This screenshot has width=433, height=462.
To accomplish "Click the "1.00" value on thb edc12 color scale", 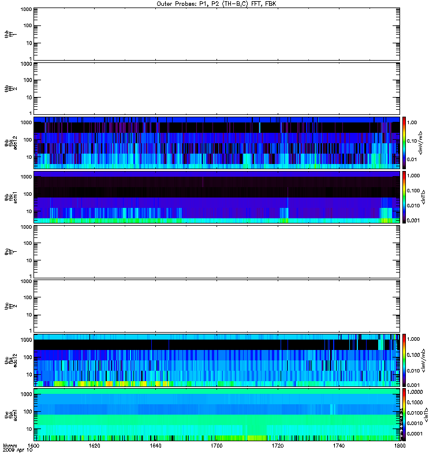I will [x=412, y=122].
